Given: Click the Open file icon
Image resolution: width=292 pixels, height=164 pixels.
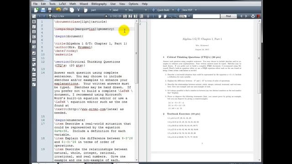Looking at the screenshot, I should coord(43,10).
